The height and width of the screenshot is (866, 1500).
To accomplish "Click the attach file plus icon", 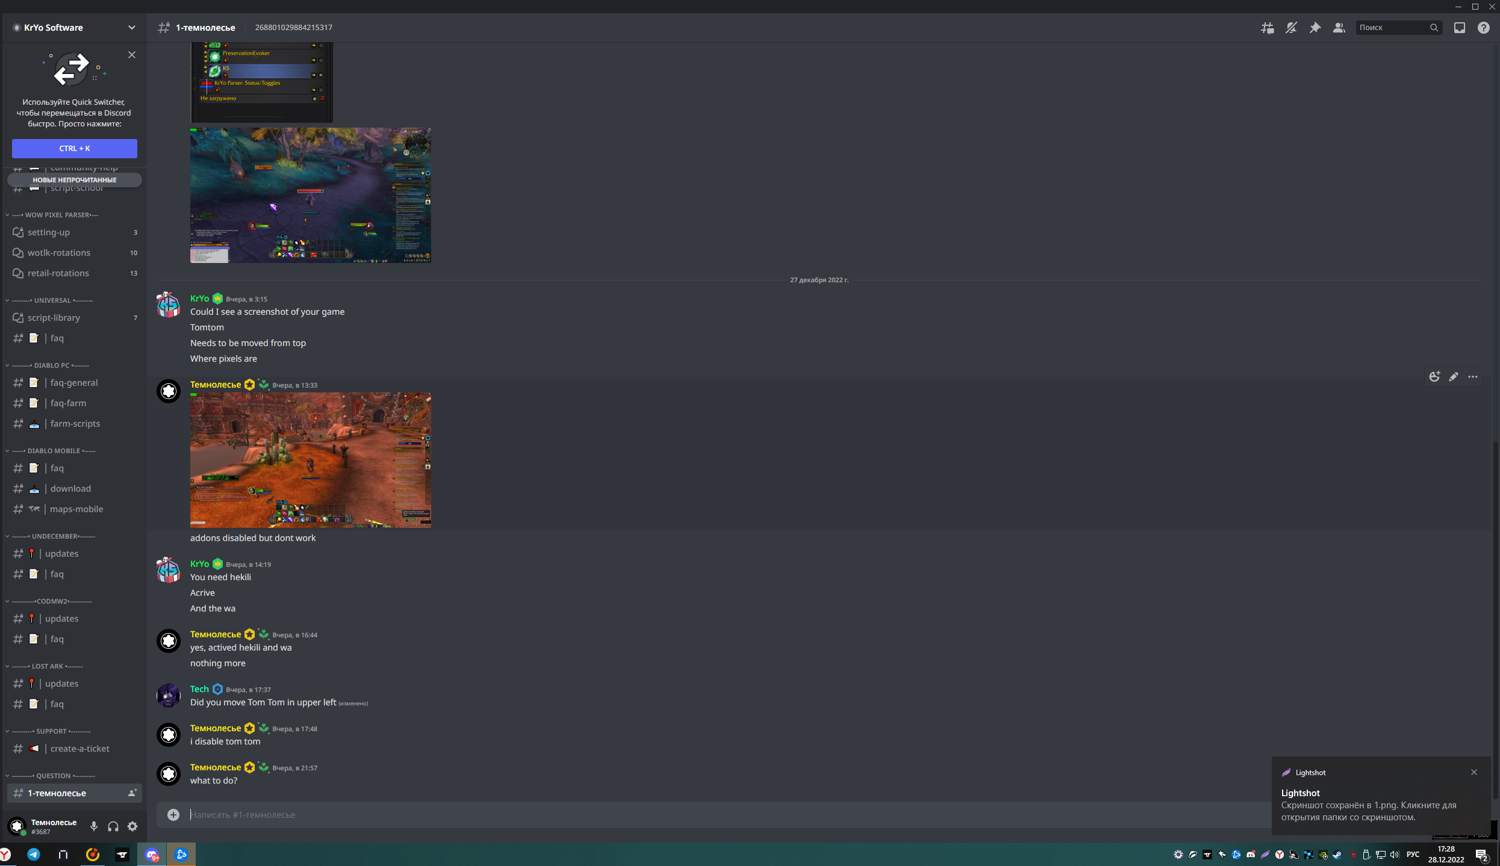I will pyautogui.click(x=173, y=814).
